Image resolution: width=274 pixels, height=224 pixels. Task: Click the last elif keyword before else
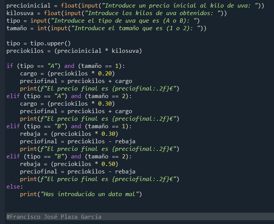coord(13,156)
